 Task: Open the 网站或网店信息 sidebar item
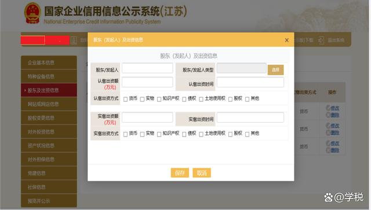coord(49,104)
